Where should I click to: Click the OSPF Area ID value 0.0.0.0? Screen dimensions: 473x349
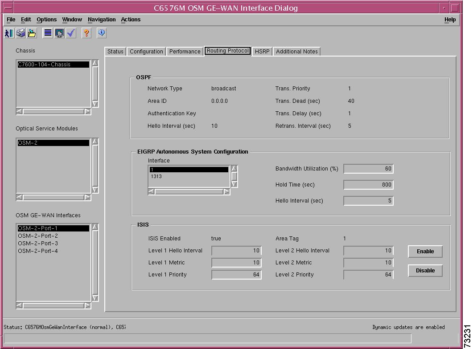tap(219, 101)
